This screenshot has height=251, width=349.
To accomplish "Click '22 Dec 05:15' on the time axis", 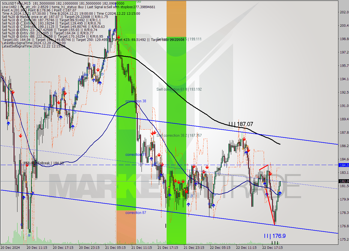I will pos(220,248).
